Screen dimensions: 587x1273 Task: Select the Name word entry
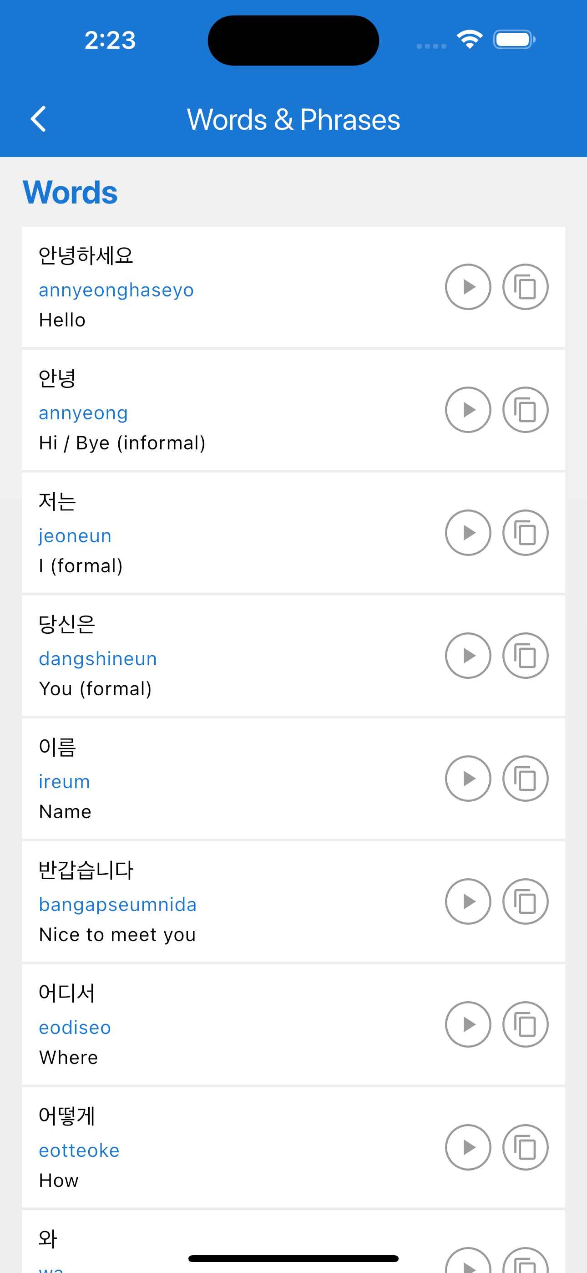coord(293,779)
